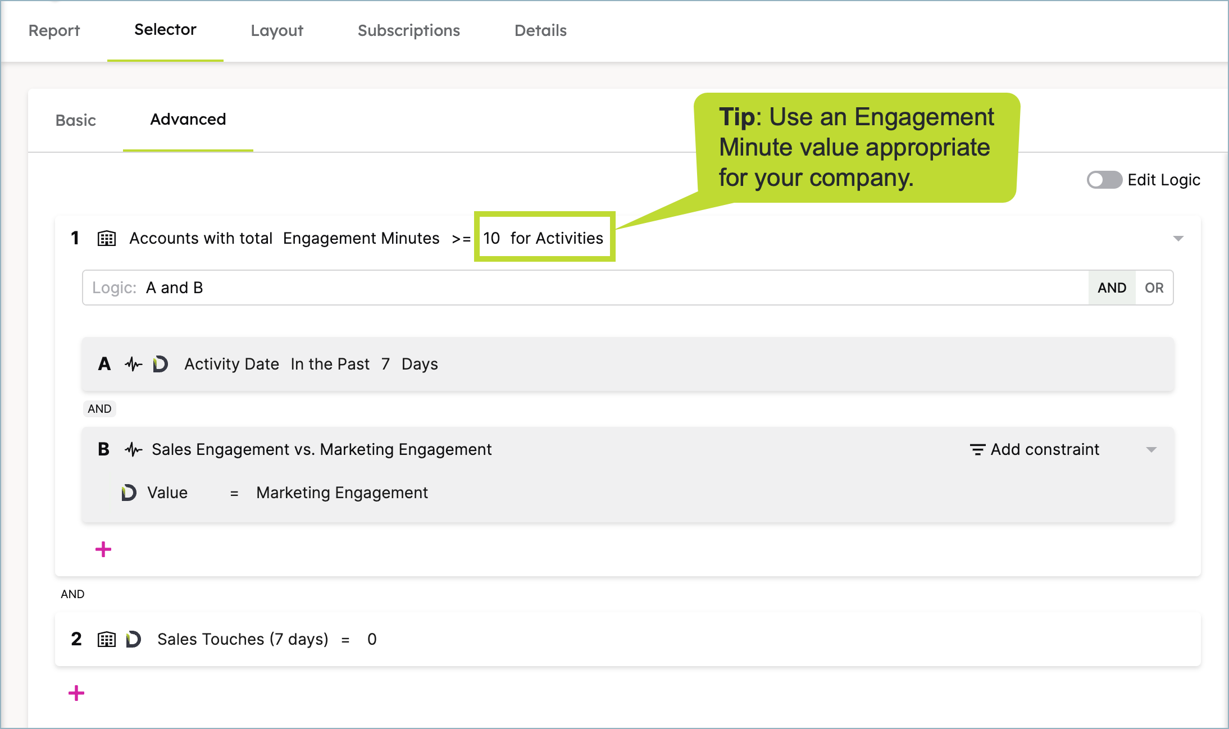Select the OR logic option
1229x729 pixels.
pyautogui.click(x=1154, y=288)
